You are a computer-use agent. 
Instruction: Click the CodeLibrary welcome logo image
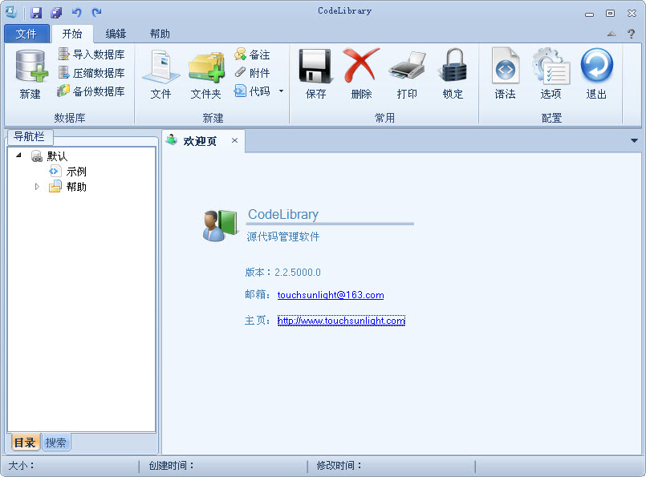[220, 225]
